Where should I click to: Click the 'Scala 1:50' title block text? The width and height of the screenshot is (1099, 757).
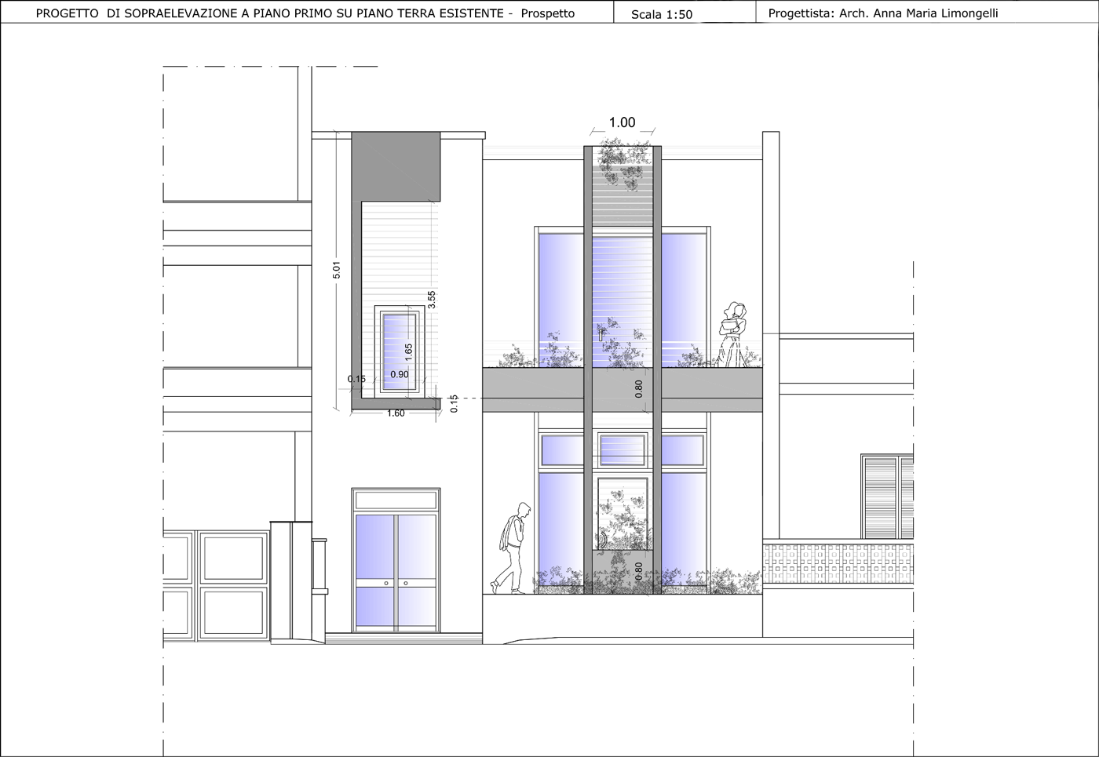tap(661, 14)
